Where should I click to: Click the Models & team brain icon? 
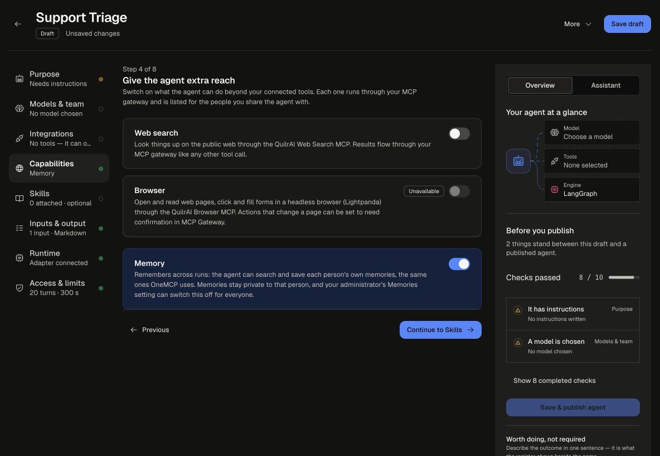tap(20, 109)
